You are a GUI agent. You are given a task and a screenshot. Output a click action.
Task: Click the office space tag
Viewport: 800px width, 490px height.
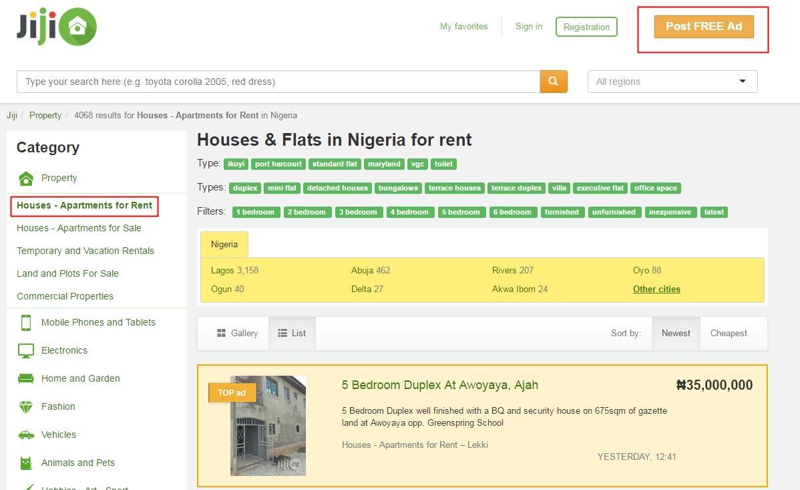click(x=656, y=188)
